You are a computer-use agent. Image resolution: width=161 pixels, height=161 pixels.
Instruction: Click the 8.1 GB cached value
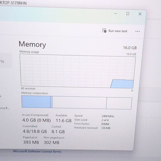[58, 132]
